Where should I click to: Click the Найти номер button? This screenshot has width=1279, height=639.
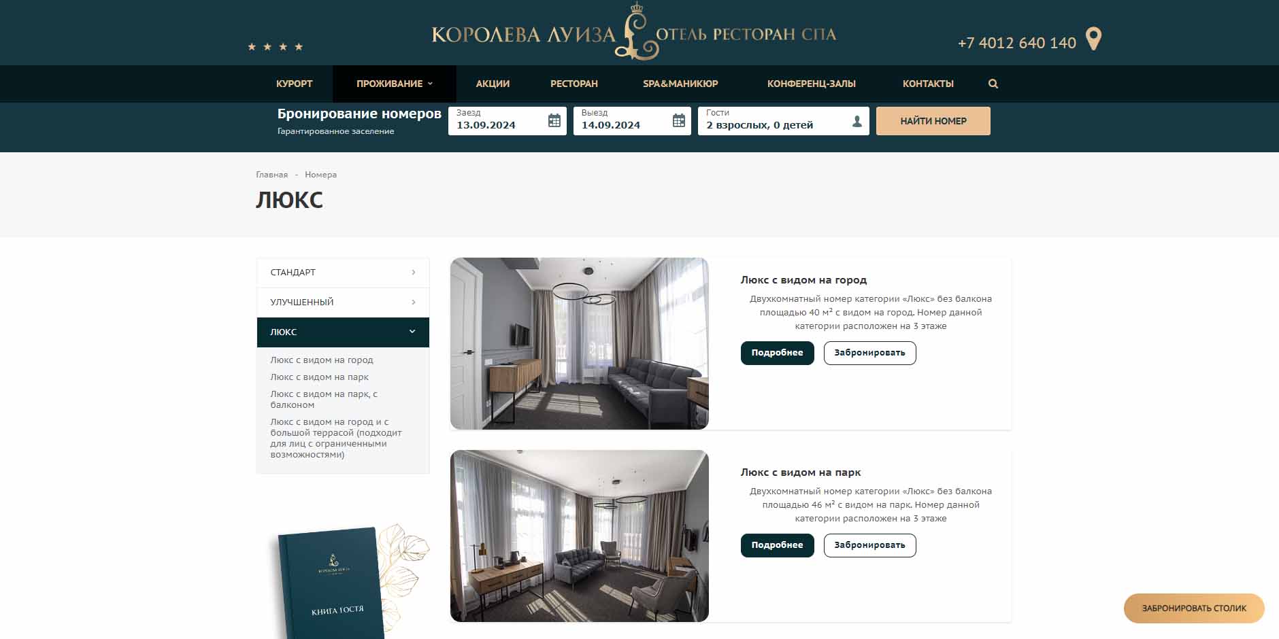coord(933,121)
